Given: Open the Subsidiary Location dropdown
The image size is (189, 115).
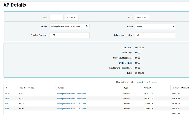Looking at the screenshot, I should click(155, 35).
